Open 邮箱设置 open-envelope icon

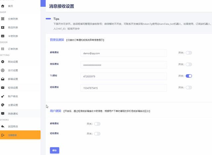[x=3, y=79]
